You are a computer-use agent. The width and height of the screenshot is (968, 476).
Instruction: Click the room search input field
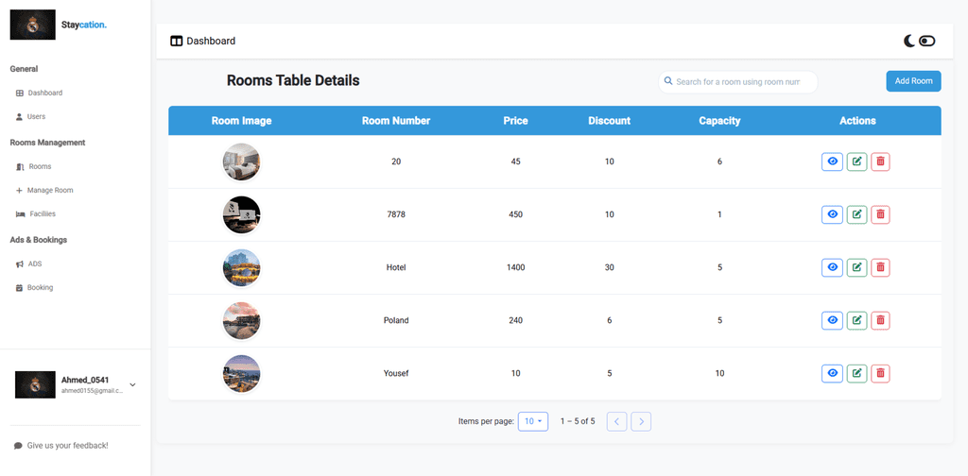coord(737,82)
